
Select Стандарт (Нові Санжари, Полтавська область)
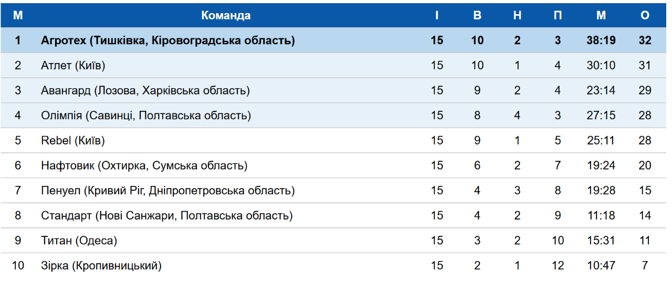point(167,215)
